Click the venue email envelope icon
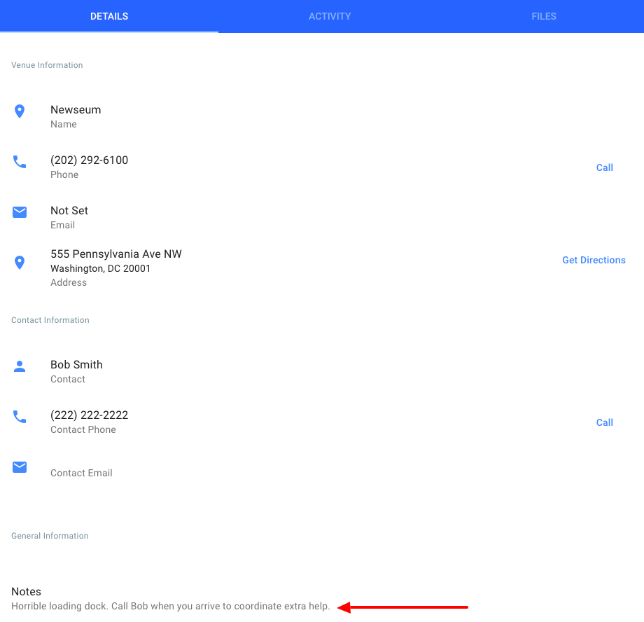644x622 pixels. point(20,212)
